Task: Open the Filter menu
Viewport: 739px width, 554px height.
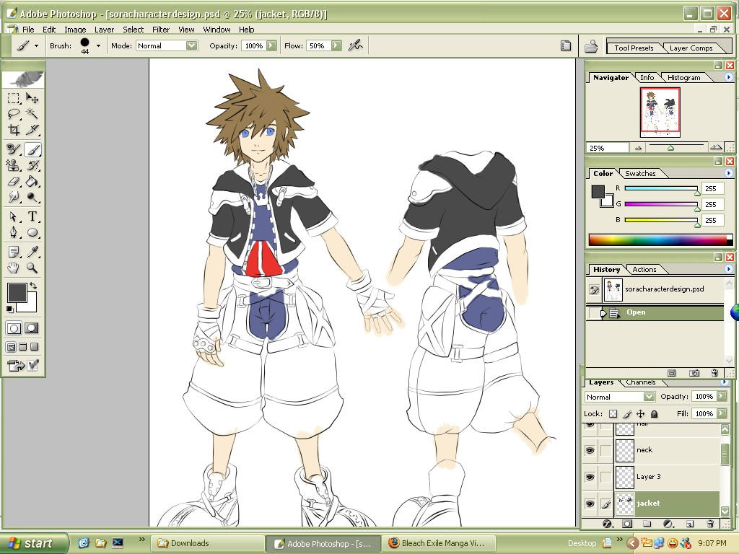Action: tap(161, 29)
